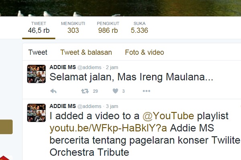Switch to Tweet & balasan tab
Image resolution: width=241 pixels, height=160 pixels.
click(86, 52)
